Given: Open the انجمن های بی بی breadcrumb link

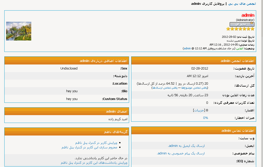Looking at the screenshot, I should [242, 4].
